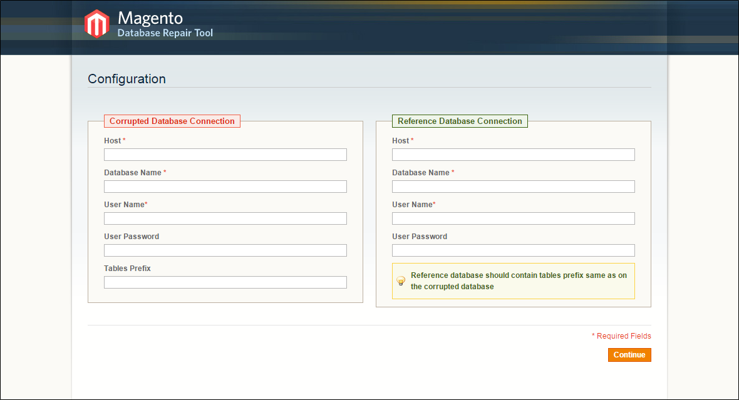Focus the Reference Database User Name field
Viewport: 739px width, 400px height.
tap(514, 218)
